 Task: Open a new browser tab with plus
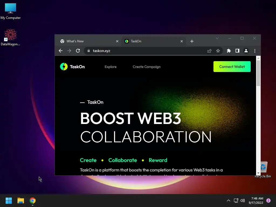tap(192, 41)
